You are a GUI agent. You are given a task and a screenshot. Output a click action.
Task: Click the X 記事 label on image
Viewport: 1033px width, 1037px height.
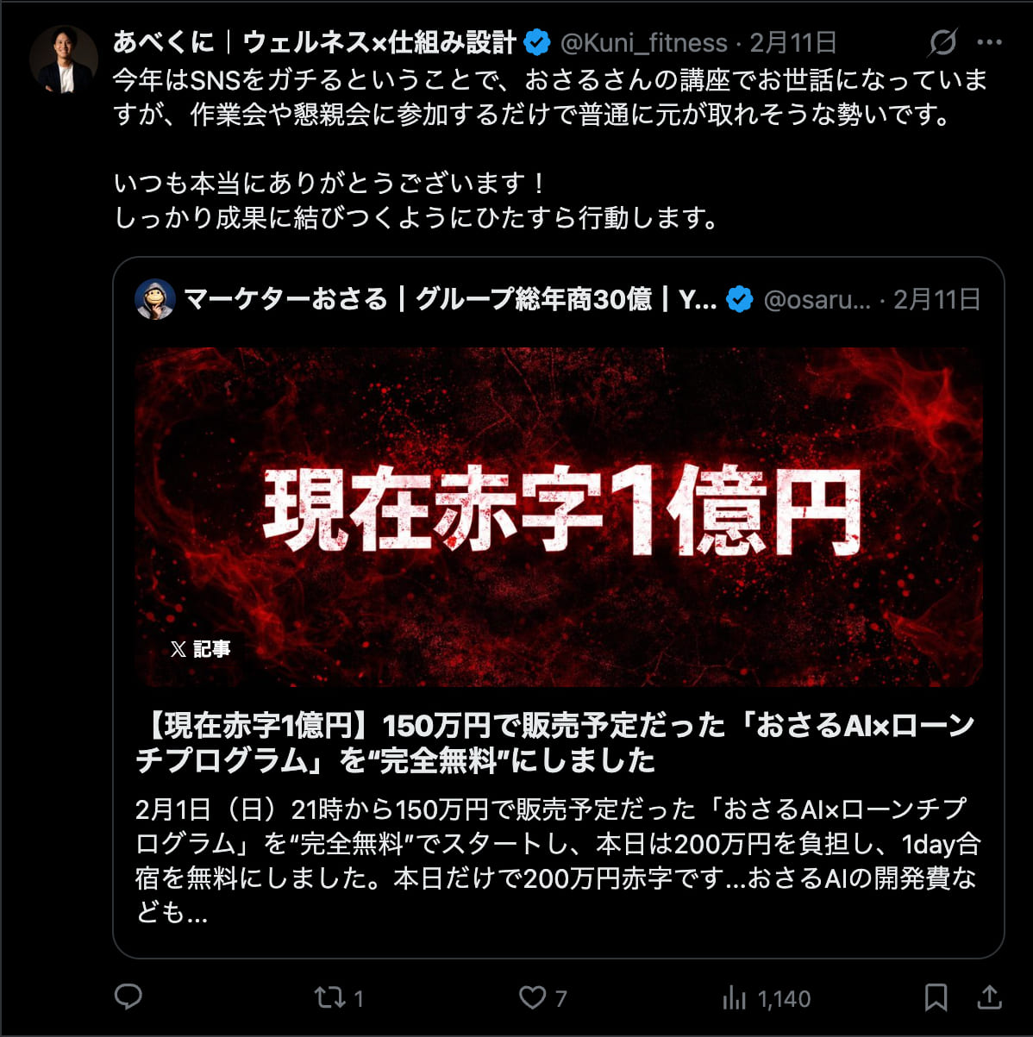201,649
